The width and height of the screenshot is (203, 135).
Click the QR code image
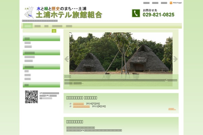[x=31, y=97]
